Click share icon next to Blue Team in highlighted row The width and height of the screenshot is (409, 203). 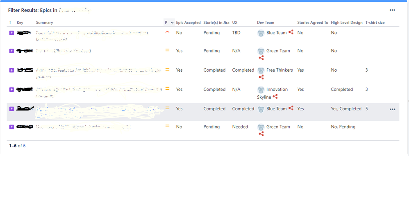tap(291, 108)
